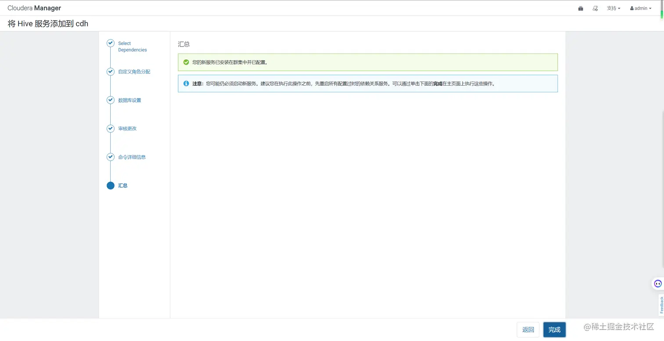Click the 汇总 section heading
Viewport: 664px width, 341px height.
pos(184,44)
